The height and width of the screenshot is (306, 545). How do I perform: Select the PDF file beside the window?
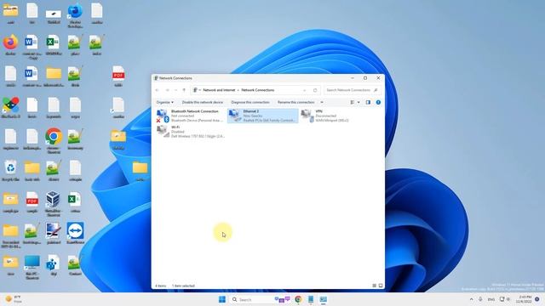tap(118, 76)
